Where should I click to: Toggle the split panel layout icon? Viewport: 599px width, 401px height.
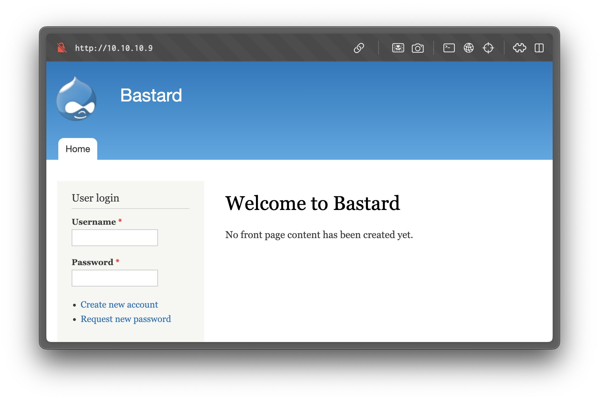point(539,48)
